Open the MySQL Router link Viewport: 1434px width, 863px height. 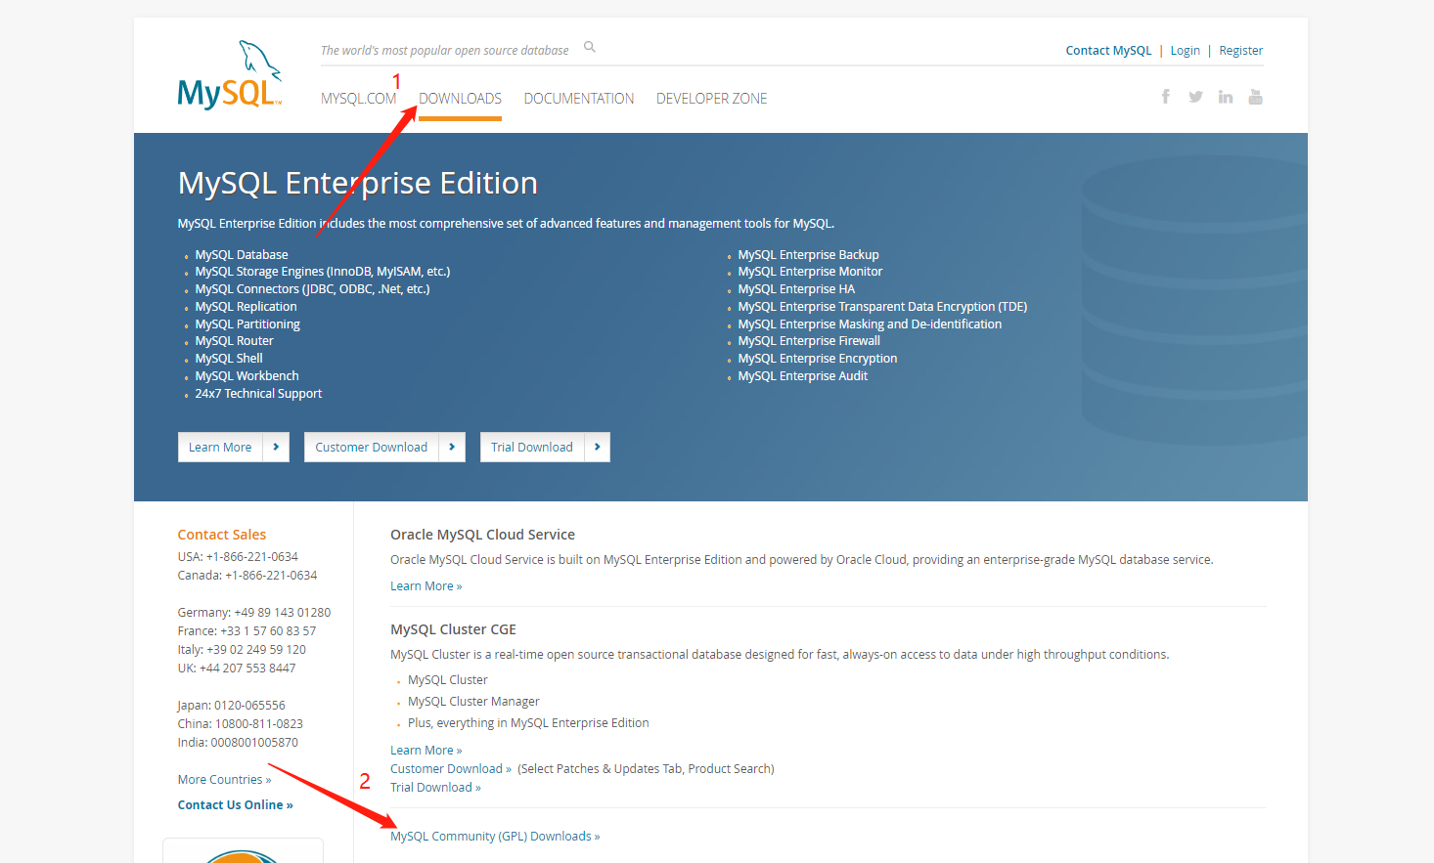coord(234,341)
